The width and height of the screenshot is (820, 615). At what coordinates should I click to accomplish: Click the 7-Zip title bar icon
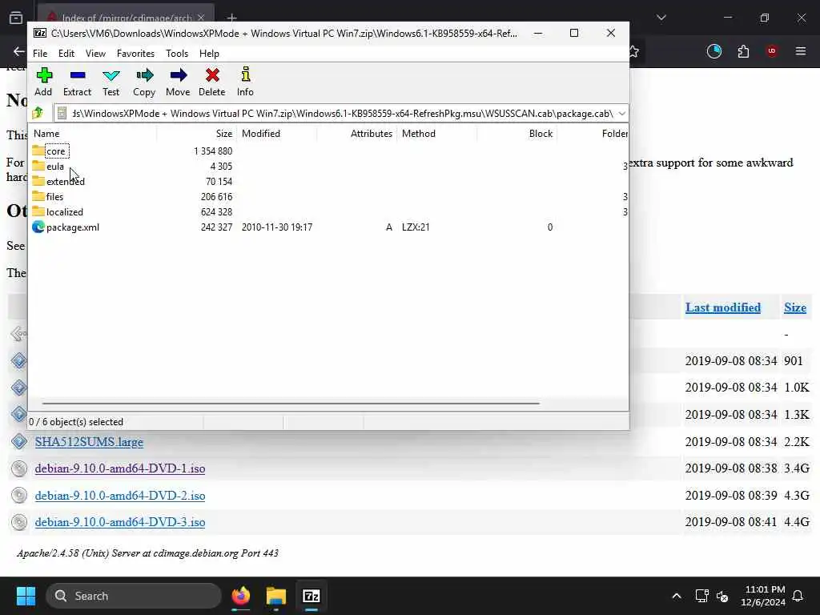[40, 33]
